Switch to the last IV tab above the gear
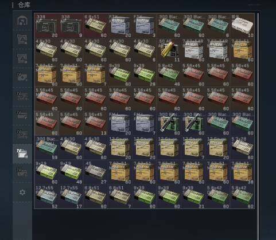The image size is (276, 240). point(22,173)
